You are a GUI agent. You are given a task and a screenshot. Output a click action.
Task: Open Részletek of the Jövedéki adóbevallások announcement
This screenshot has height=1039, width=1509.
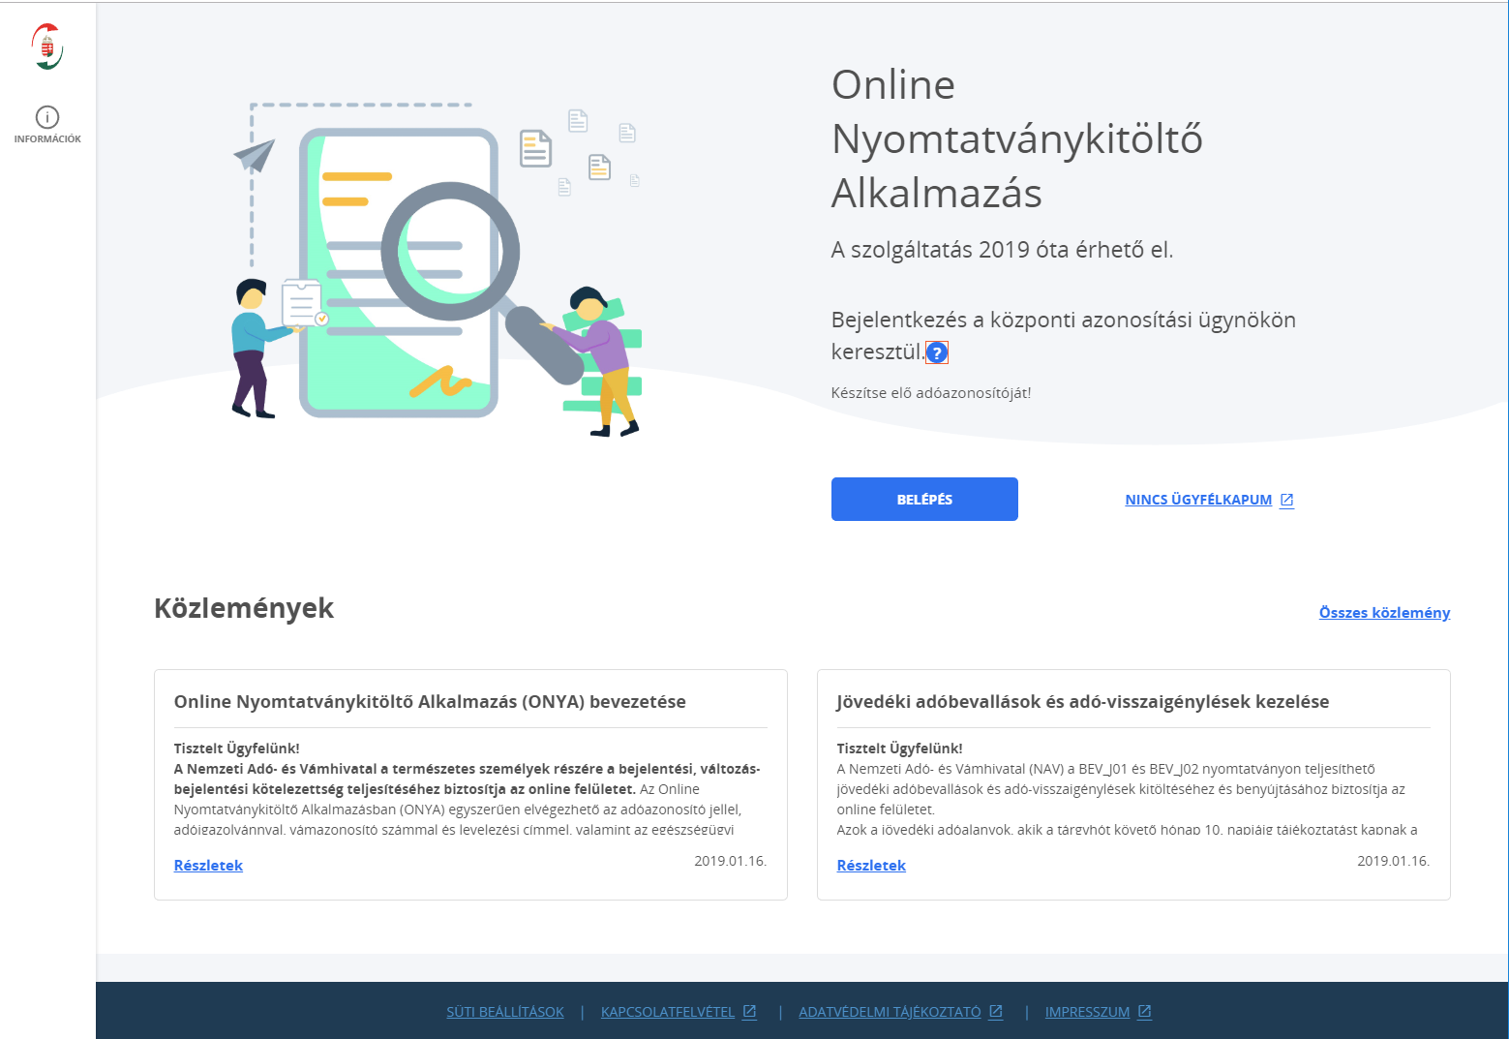click(871, 865)
